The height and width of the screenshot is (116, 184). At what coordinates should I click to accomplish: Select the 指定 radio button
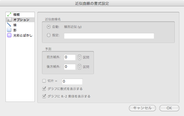click(48, 35)
